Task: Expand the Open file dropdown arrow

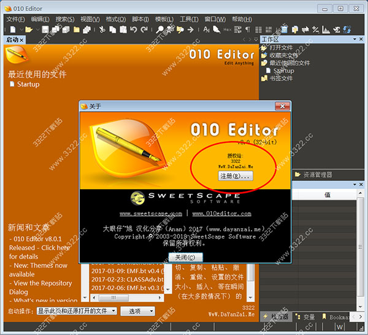Action: 37,29
